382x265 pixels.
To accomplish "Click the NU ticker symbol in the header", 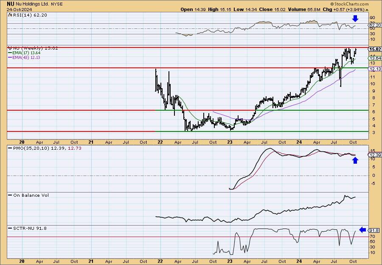I will (x=10, y=4).
